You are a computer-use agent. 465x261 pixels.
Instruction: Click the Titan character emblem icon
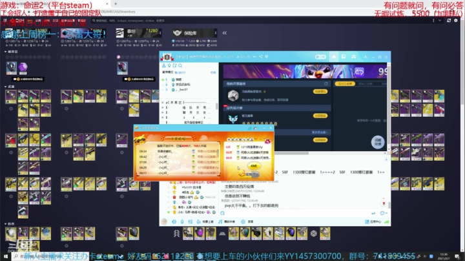120,32
